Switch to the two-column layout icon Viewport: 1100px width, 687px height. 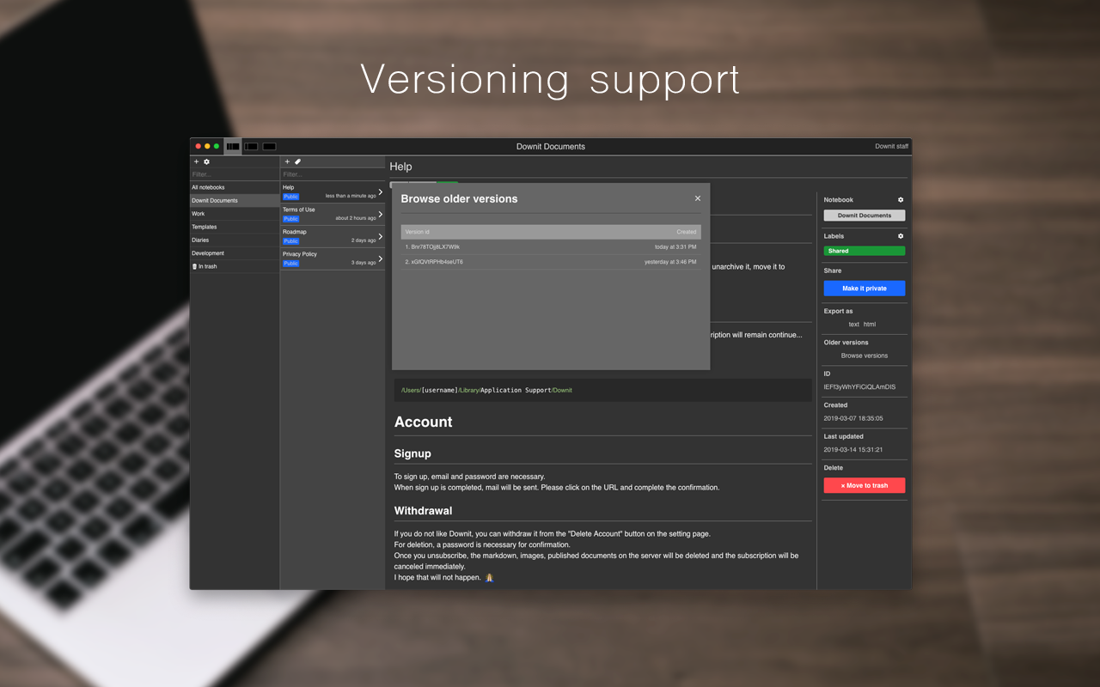click(x=251, y=147)
